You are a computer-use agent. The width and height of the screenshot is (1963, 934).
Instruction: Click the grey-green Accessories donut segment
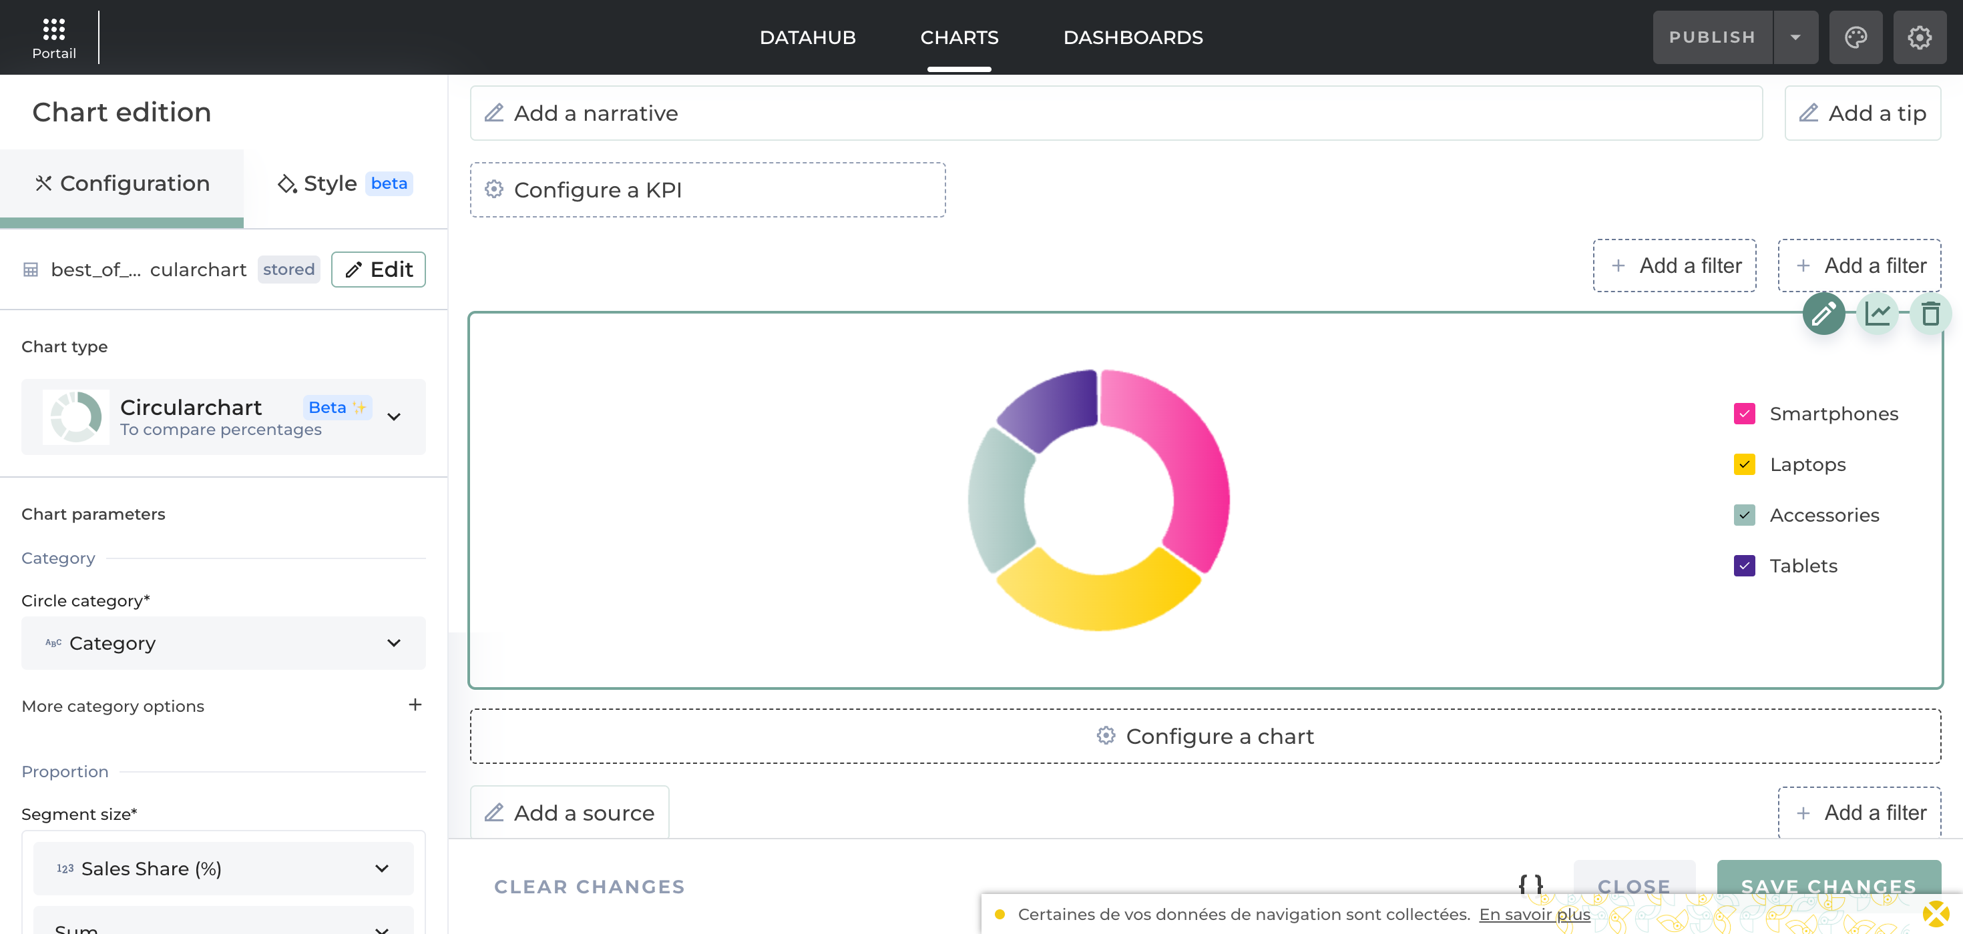998,499
